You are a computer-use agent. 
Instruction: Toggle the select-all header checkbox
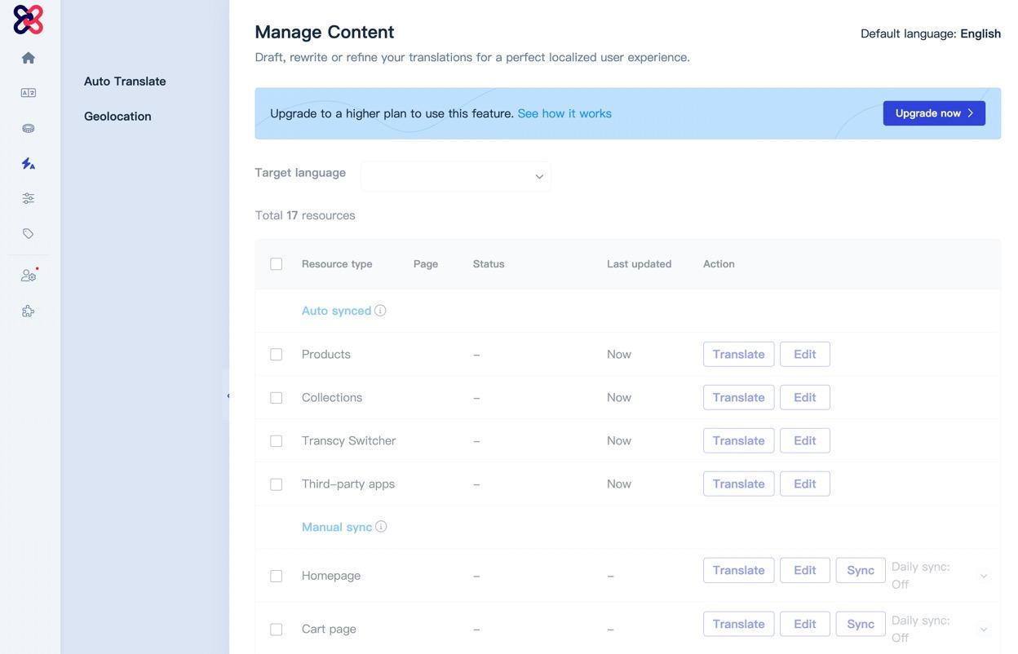click(277, 264)
